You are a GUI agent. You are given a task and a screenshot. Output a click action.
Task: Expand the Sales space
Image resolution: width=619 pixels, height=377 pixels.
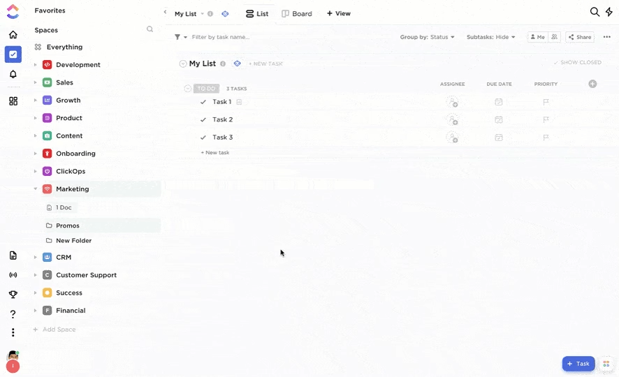point(35,82)
